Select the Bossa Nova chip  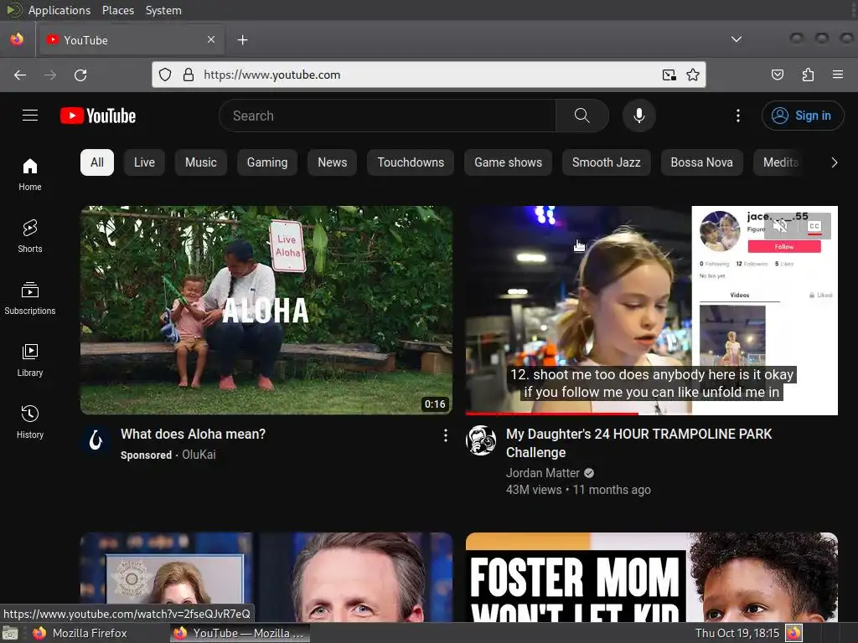701,162
